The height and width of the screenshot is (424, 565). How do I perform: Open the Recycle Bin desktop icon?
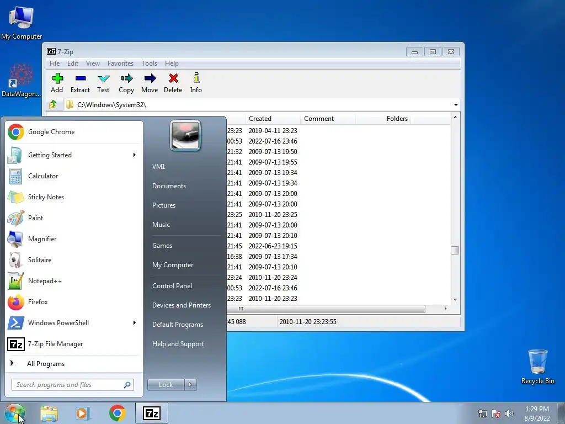click(537, 367)
